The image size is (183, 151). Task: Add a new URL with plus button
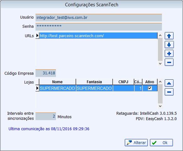tap(169, 54)
